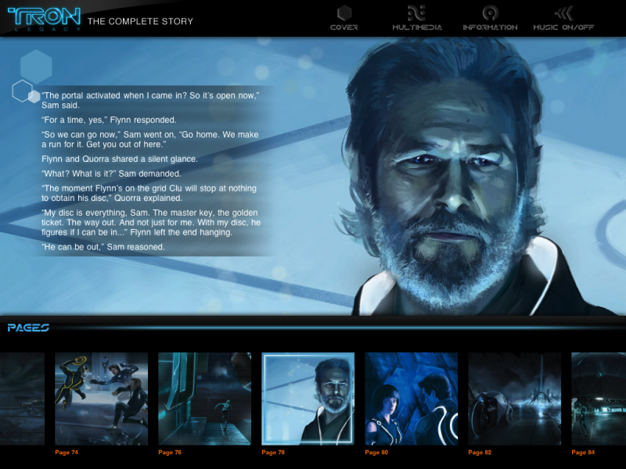This screenshot has height=469, width=626.
Task: Click the line 'He can be out,' Sam reasoned
Action: (103, 247)
